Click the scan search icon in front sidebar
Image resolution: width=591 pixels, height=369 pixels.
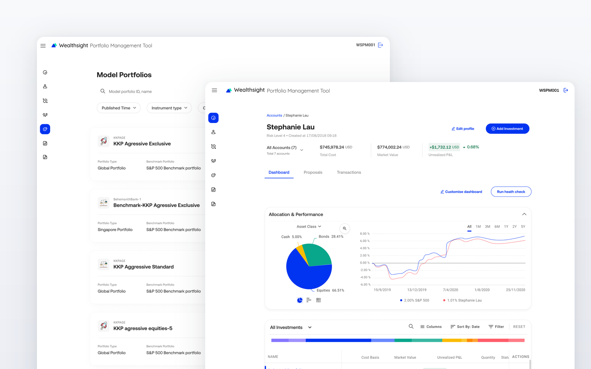213,146
